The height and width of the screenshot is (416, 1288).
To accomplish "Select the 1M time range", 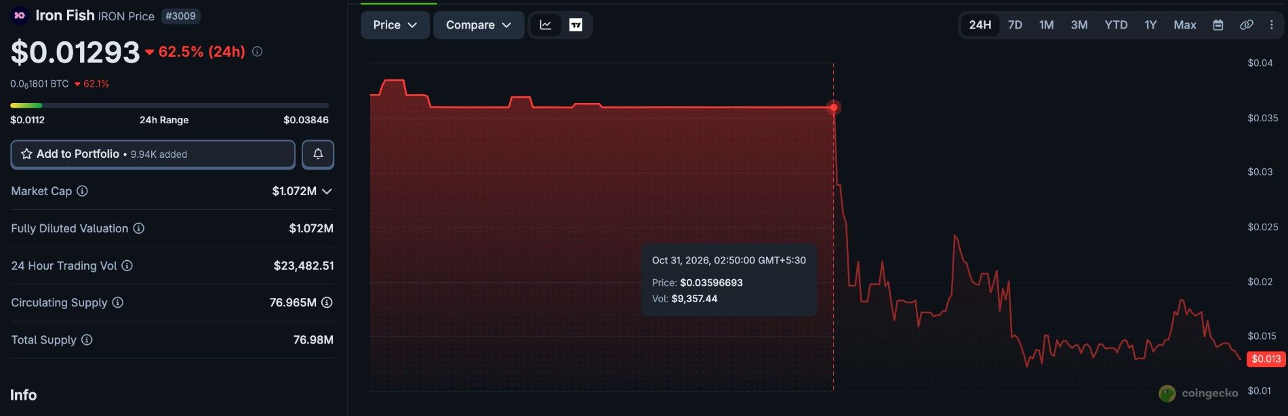I will tap(1046, 25).
